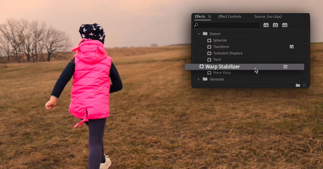
Task: Select the Effects tab
Action: coord(200,17)
